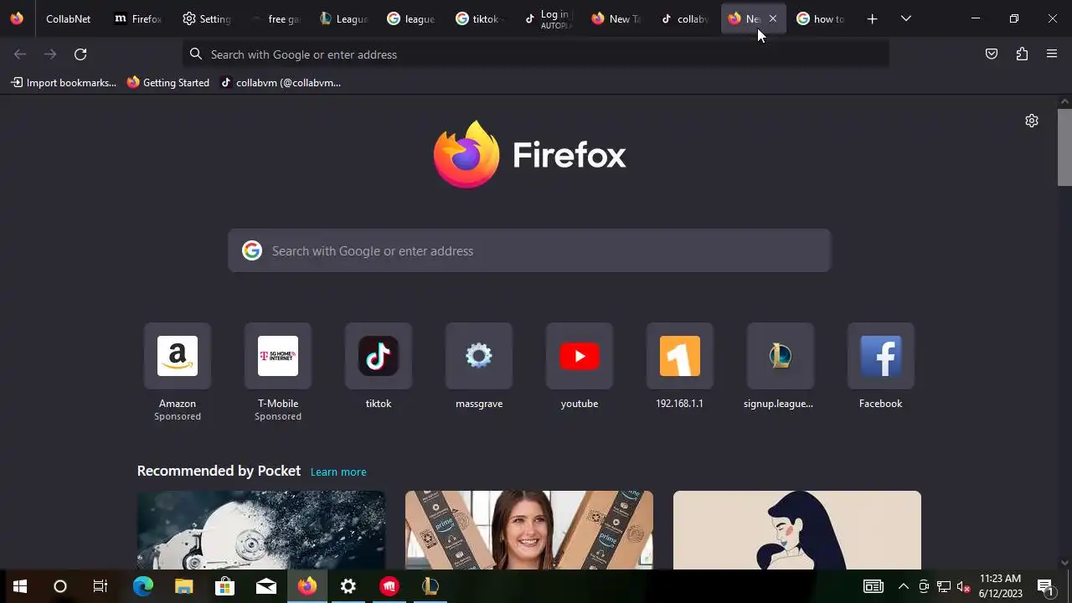The height and width of the screenshot is (603, 1072).
Task: Switch to the Log in TikTok tab
Action: tap(548, 18)
